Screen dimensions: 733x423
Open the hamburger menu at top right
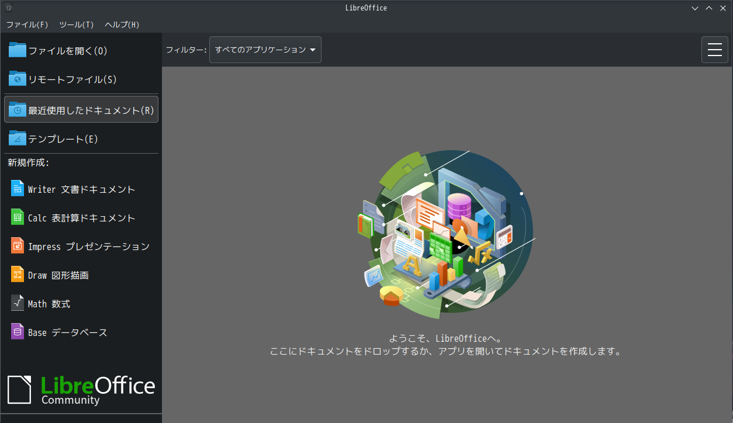coord(715,50)
